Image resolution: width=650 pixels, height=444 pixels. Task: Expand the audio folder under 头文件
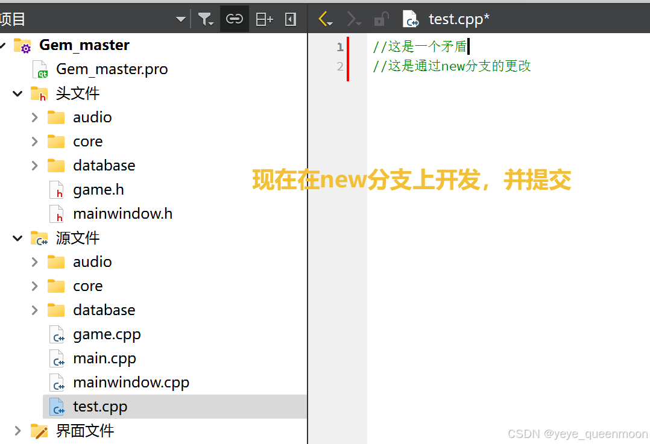(35, 117)
